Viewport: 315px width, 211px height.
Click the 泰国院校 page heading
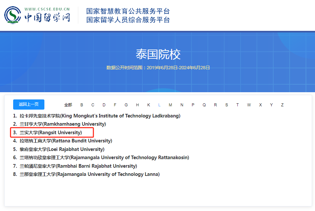click(158, 54)
